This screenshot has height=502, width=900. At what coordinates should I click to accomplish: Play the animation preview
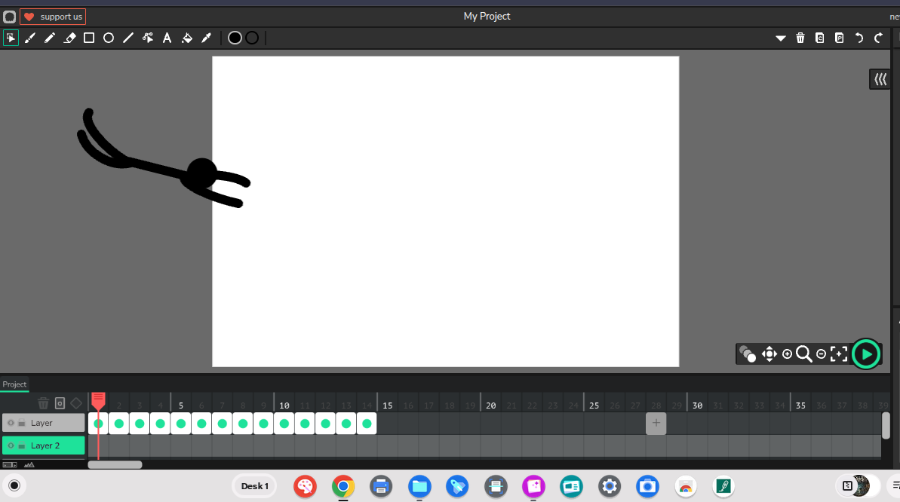(x=866, y=354)
